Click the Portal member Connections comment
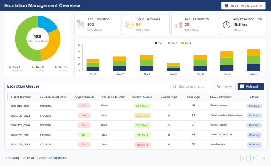Image resolution: width=271 pixels, height=166 pixels. click(226, 115)
